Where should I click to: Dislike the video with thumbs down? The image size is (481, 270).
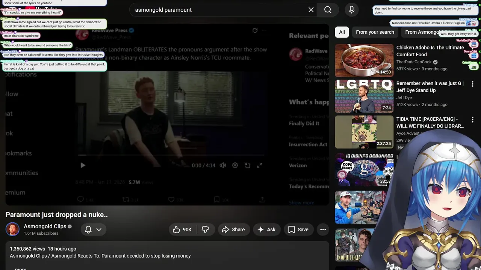[x=206, y=229]
